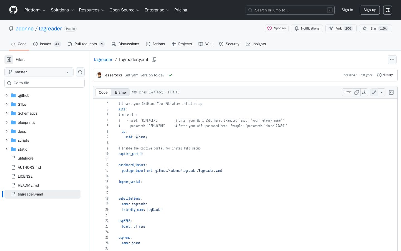Copy the tagreader.yaml file path
The height and width of the screenshot is (251, 401).
[154, 60]
